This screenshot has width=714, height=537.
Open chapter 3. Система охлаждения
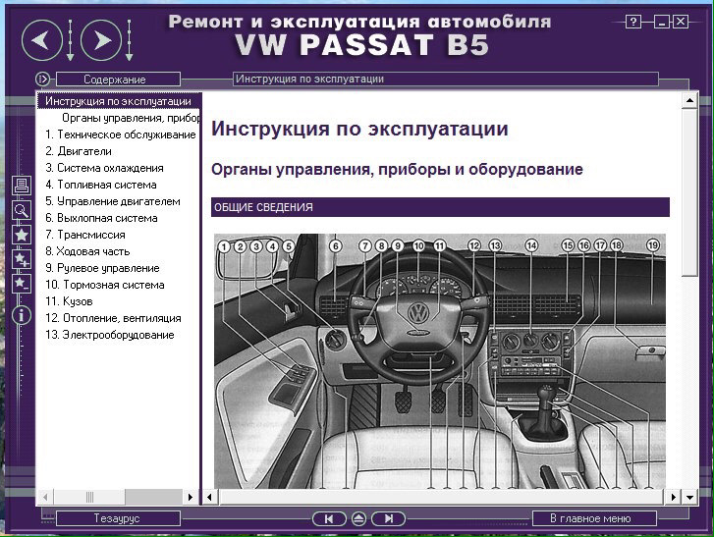tap(104, 168)
